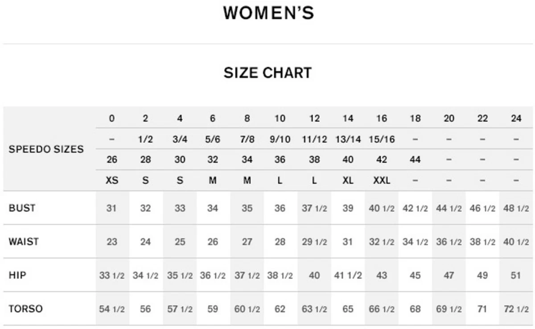535x329 pixels.
Task: Select waist measurement 23
Action: 112,242
